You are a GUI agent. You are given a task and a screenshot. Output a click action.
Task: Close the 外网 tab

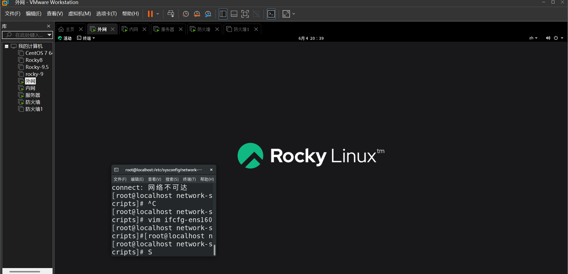point(113,29)
